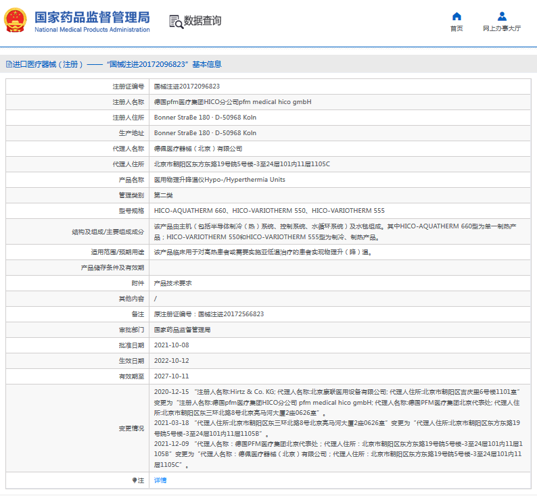This screenshot has height=496, width=537.
Task: Select registration number 国械注进20172096823 value
Action: (187, 86)
